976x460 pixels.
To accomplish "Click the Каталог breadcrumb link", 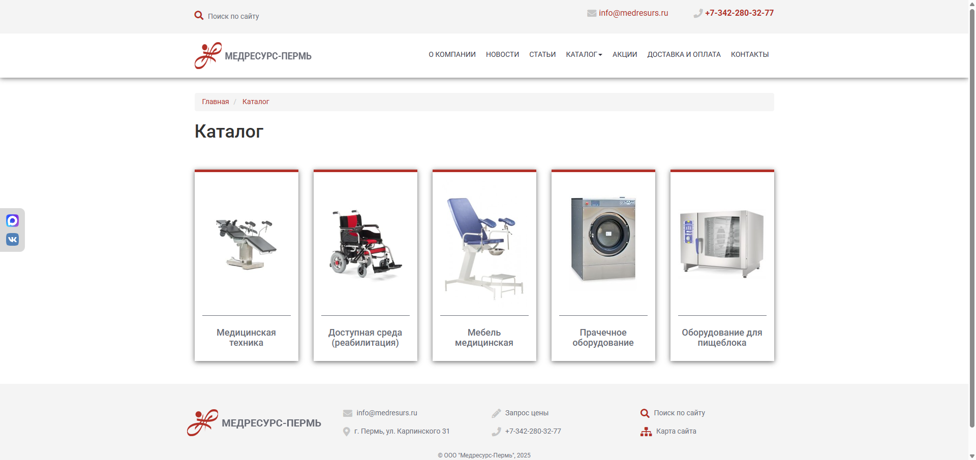I will [256, 102].
